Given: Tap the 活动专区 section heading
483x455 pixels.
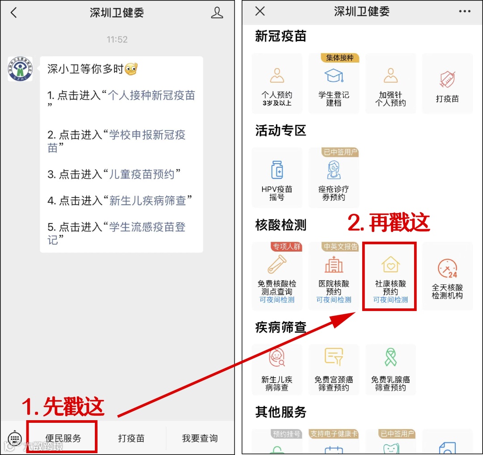Looking at the screenshot, I should pyautogui.click(x=280, y=131).
